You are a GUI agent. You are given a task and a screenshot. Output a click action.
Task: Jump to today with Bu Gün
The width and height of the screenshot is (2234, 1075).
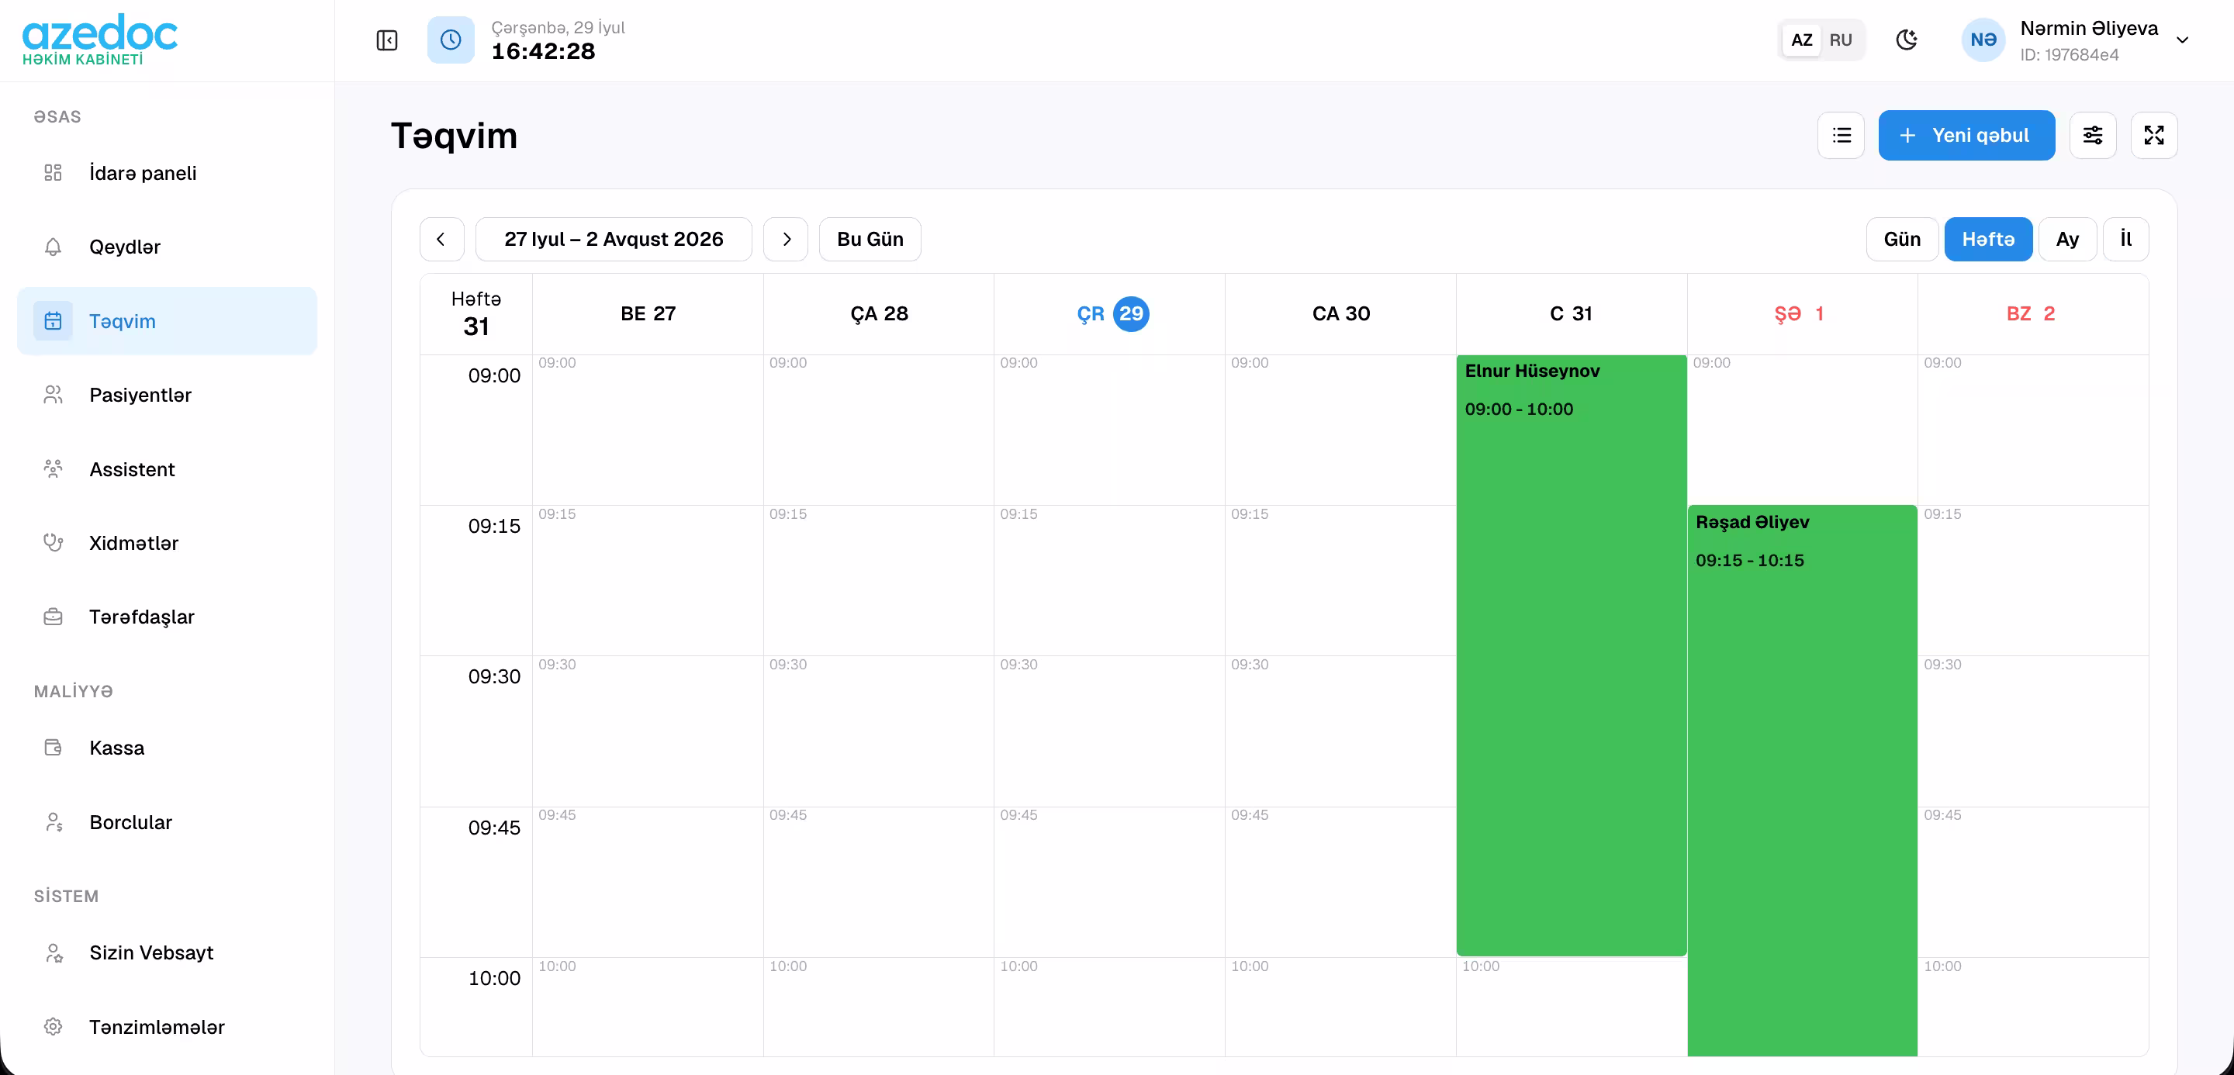click(870, 239)
